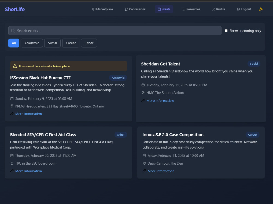
Task: Click 'HMC The Station Atrium' location text
Action: pos(165,93)
